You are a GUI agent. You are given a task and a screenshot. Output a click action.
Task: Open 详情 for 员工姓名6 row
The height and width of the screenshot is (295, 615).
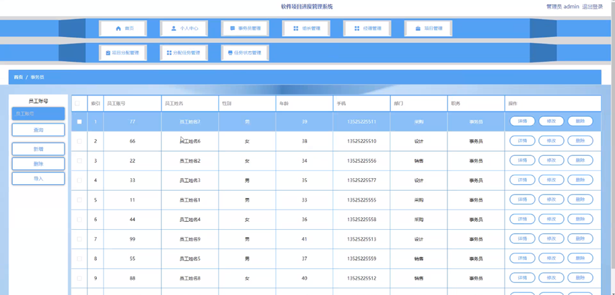[x=522, y=140]
